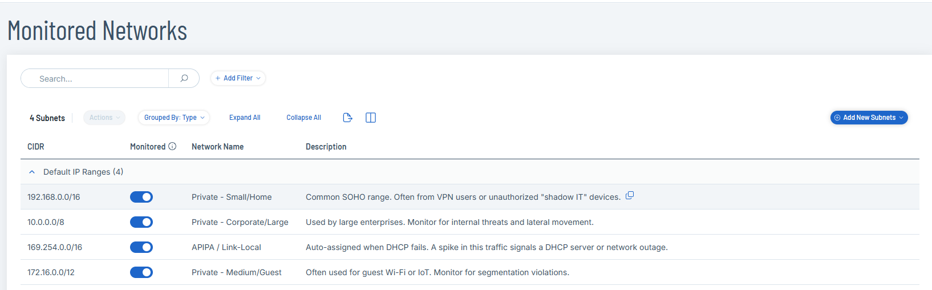Open the Add Filter dropdown

[x=238, y=78]
